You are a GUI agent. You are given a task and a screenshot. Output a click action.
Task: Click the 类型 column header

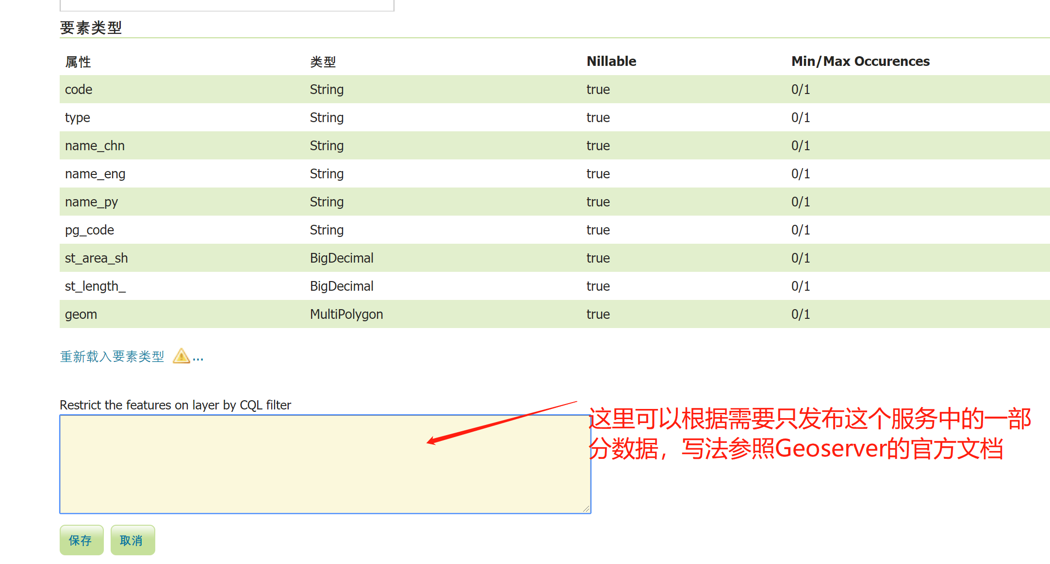(323, 62)
